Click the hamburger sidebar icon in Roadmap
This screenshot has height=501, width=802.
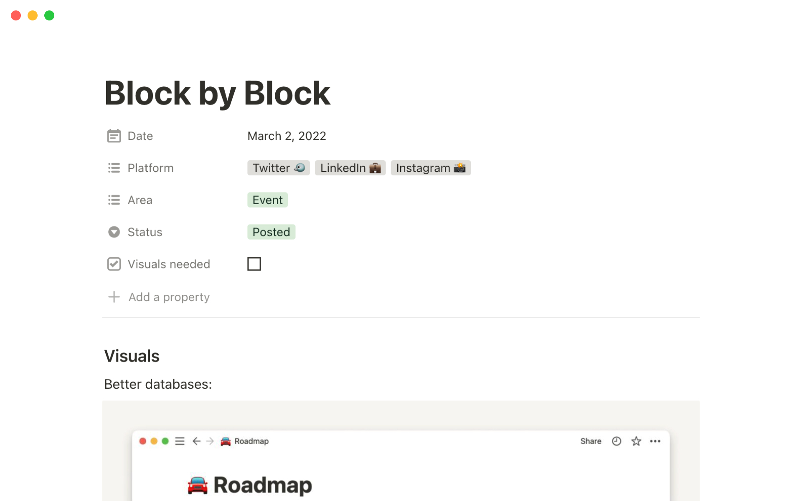[180, 441]
